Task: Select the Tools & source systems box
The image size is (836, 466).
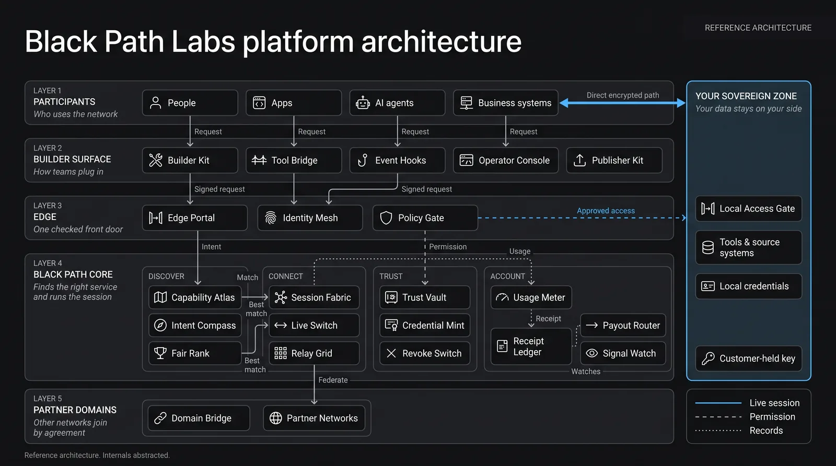Action: (749, 247)
